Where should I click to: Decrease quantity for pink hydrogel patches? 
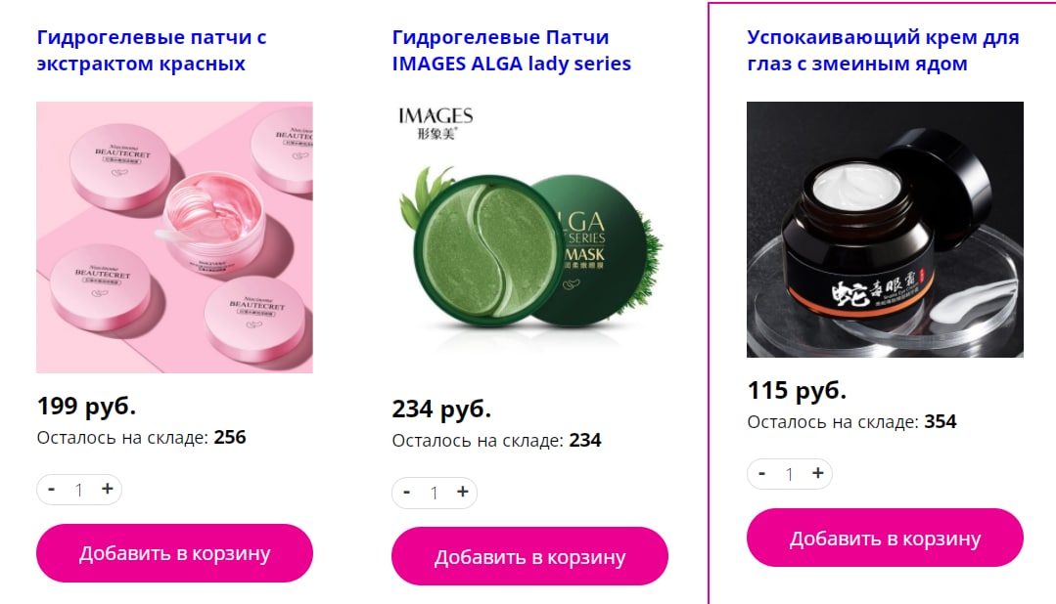coord(51,489)
